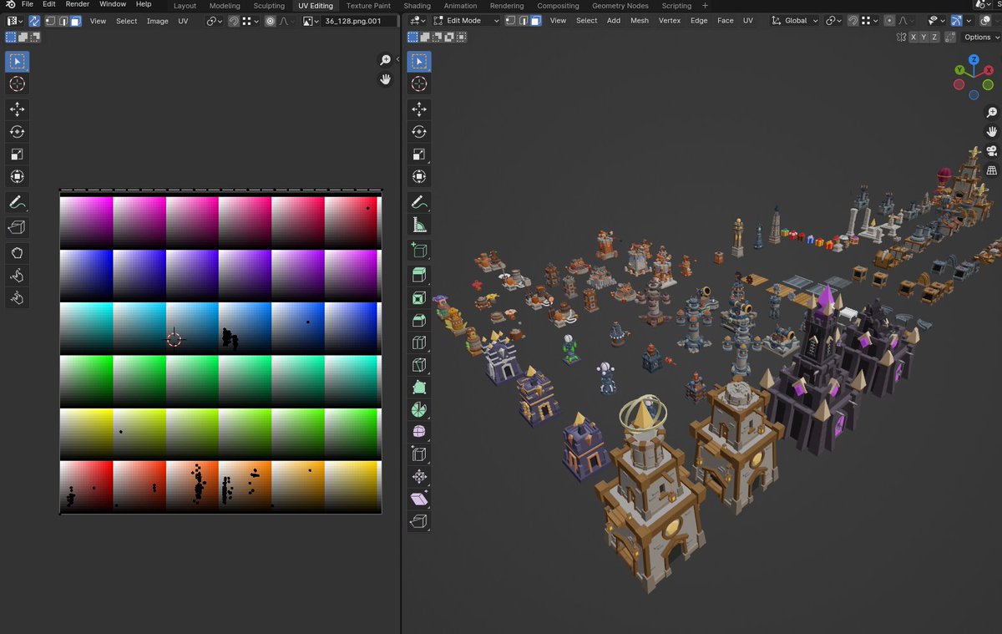Select the Measure tool in the 3D viewport
Image resolution: width=1002 pixels, height=634 pixels.
pos(419,224)
